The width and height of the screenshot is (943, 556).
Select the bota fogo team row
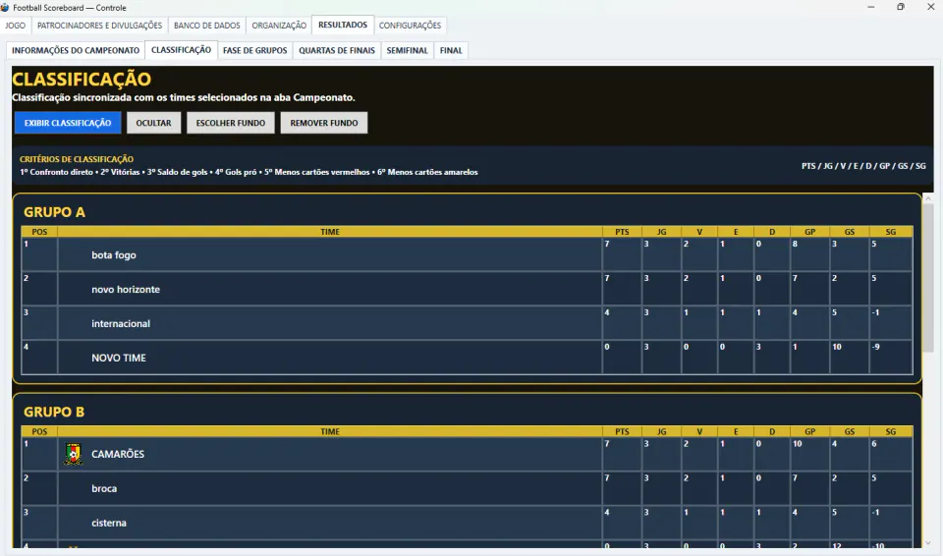tap(467, 254)
